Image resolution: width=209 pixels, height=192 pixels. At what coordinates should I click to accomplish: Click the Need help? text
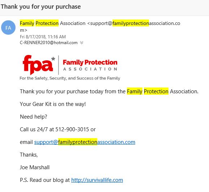coord(34,117)
